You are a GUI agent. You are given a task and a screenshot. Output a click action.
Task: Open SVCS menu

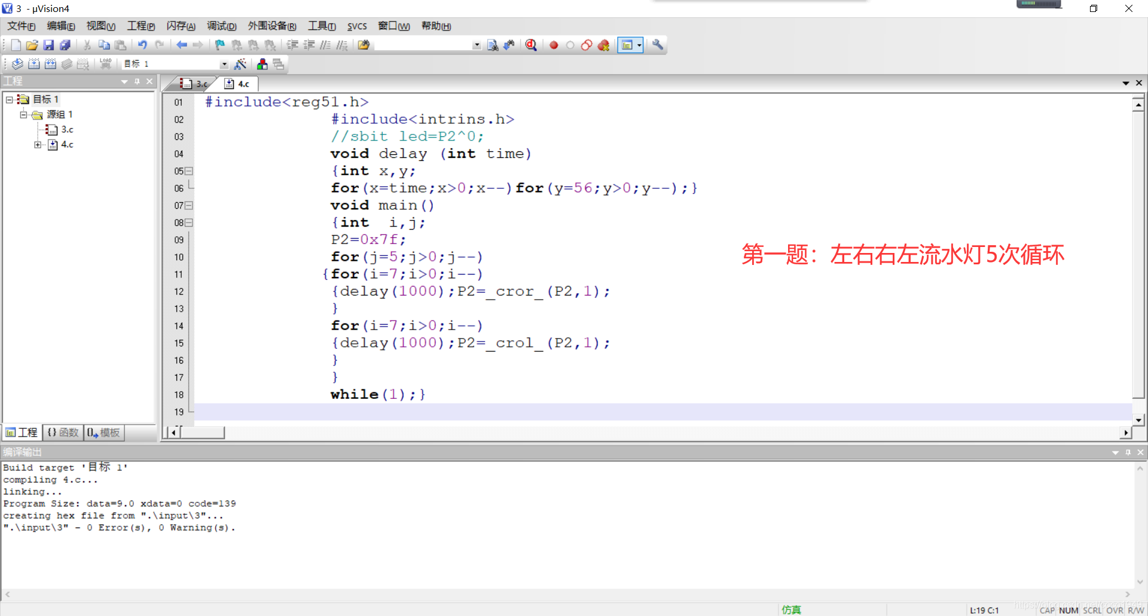[357, 26]
